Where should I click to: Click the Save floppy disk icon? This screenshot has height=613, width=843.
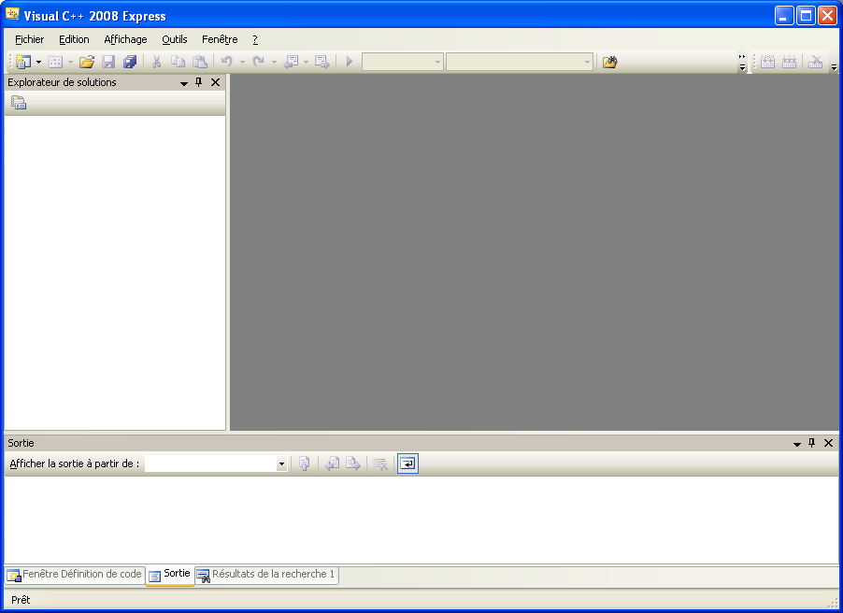108,62
